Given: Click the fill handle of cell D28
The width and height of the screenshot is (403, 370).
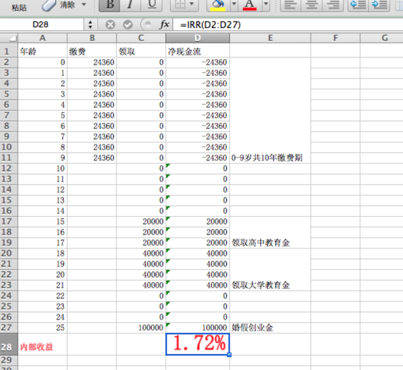Looking at the screenshot, I should click(229, 355).
